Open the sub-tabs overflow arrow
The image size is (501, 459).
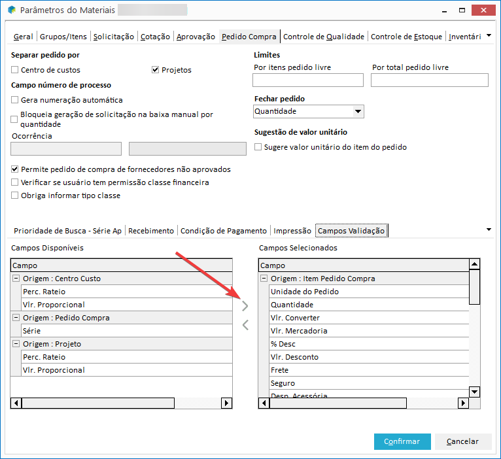click(489, 229)
